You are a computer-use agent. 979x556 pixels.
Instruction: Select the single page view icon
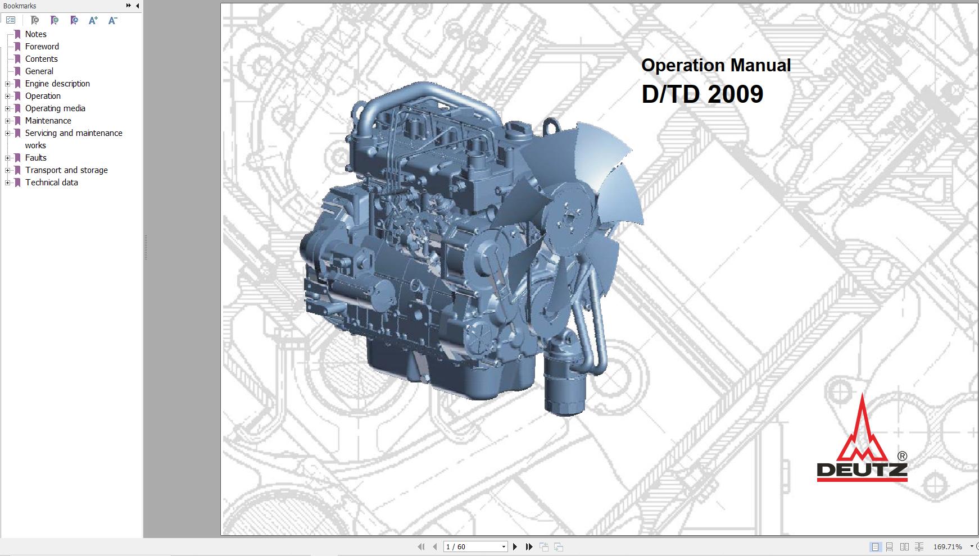(x=875, y=545)
